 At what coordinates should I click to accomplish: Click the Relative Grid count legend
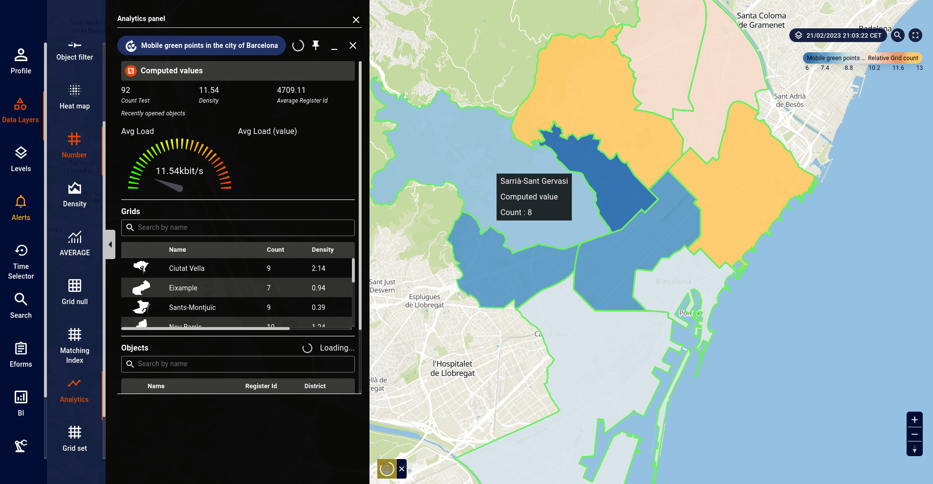[893, 58]
